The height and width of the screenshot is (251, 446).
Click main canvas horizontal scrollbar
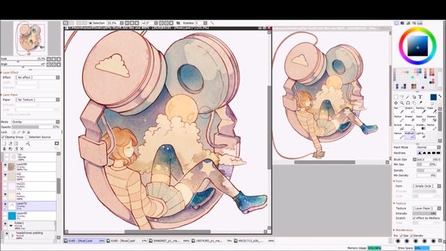pos(167,231)
